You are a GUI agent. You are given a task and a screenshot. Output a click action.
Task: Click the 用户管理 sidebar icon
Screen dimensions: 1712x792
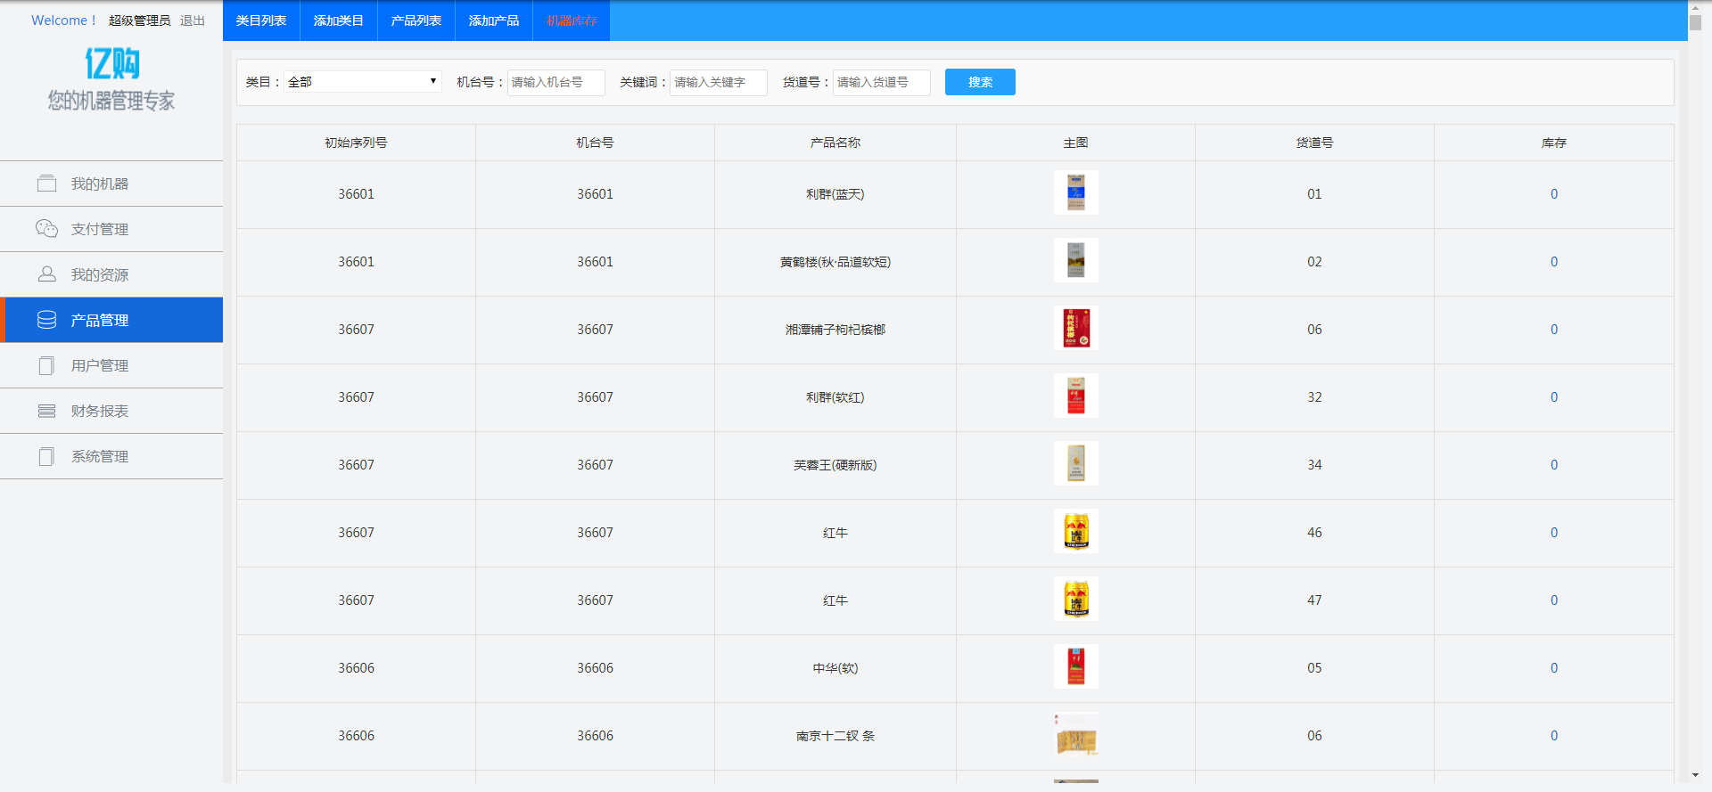(x=46, y=365)
